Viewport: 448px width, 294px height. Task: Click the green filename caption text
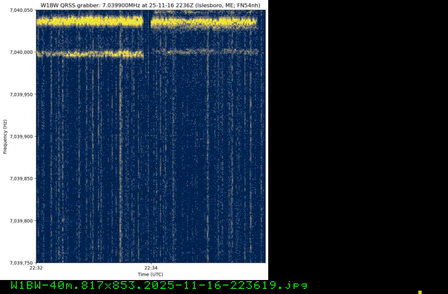pos(158,285)
